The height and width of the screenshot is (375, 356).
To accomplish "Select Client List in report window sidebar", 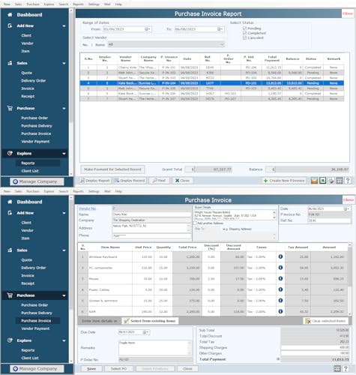I will click(x=30, y=171).
